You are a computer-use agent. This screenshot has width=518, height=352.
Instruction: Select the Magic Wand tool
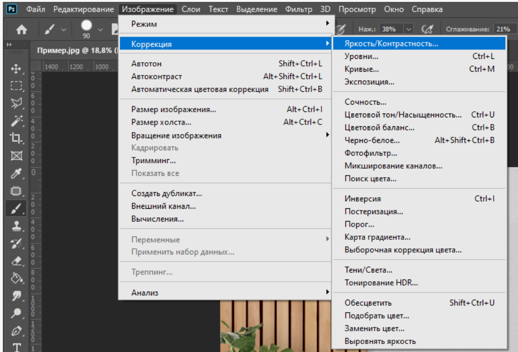pos(16,121)
